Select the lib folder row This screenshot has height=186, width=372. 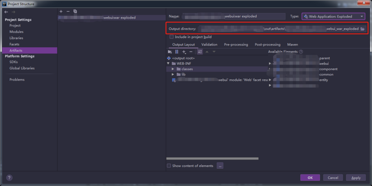pyautogui.click(x=217, y=74)
